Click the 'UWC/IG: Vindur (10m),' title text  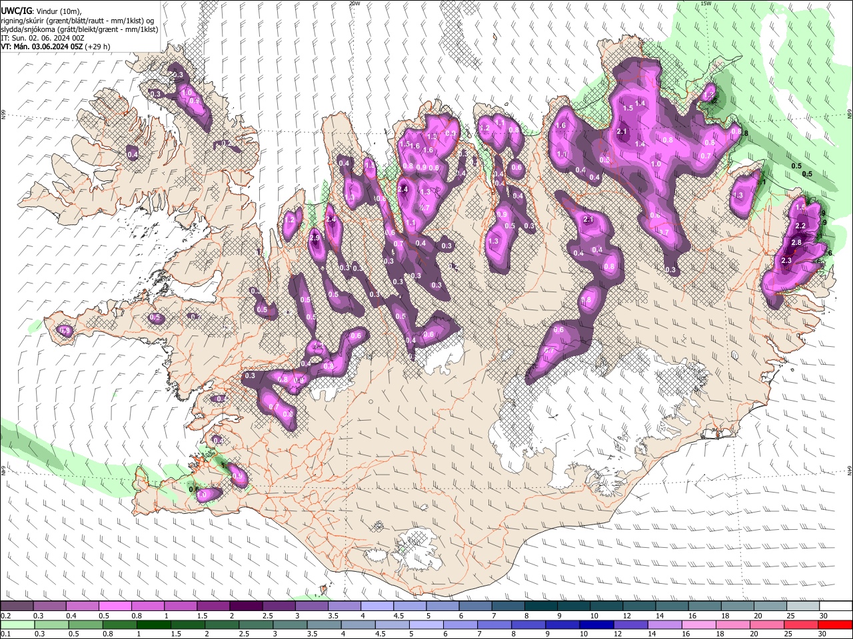[41, 11]
